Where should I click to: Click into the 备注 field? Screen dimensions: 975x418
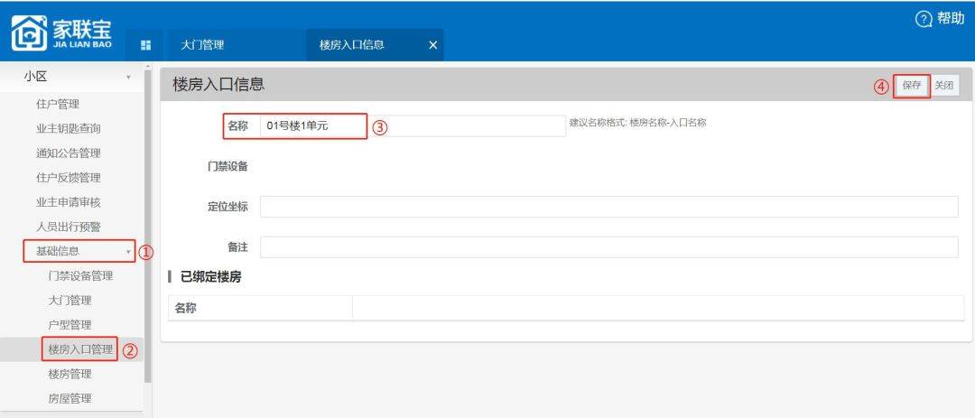coord(608,247)
